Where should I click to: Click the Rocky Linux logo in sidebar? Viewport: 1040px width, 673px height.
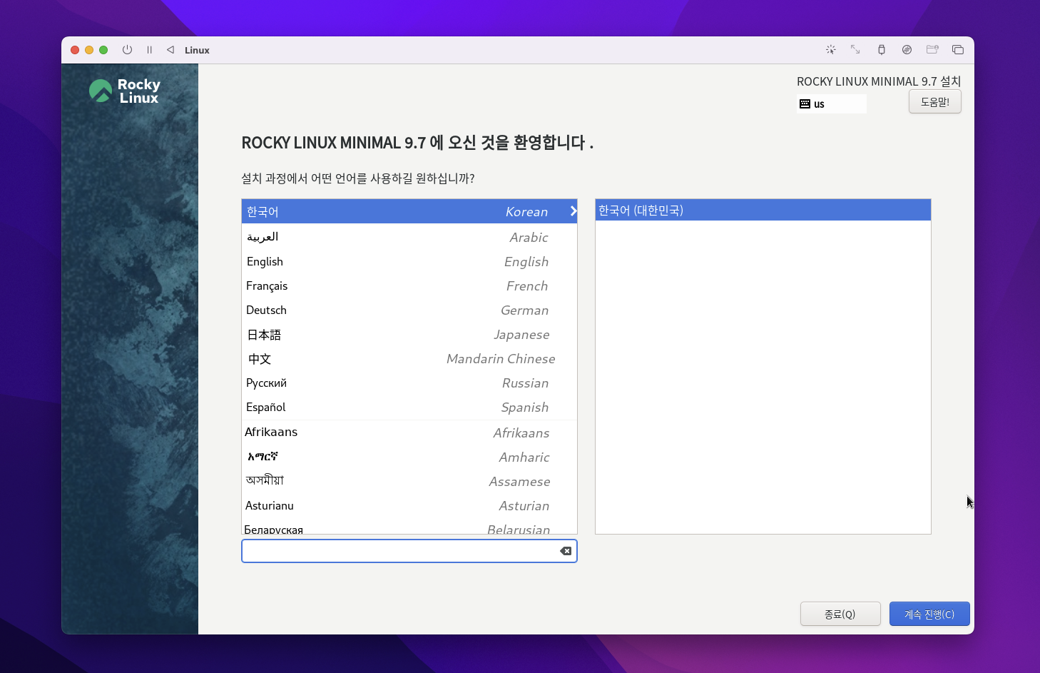click(125, 91)
